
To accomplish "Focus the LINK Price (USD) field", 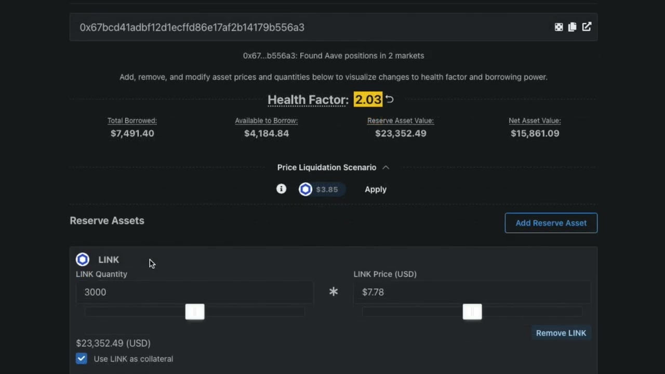I will tap(472, 292).
